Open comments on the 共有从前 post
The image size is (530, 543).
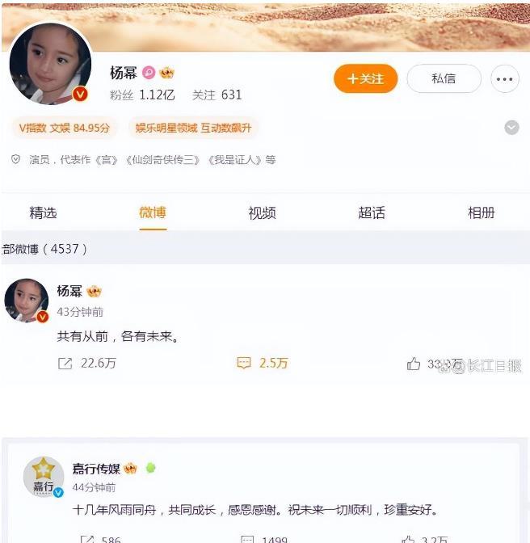tap(244, 363)
